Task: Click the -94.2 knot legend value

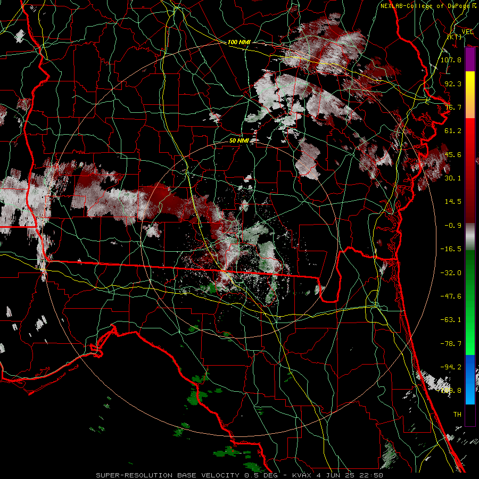Action: pos(451,367)
